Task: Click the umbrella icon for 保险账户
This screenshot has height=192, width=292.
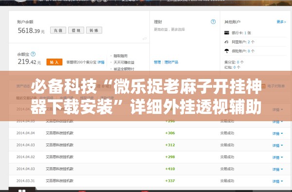Action: [x=227, y=51]
